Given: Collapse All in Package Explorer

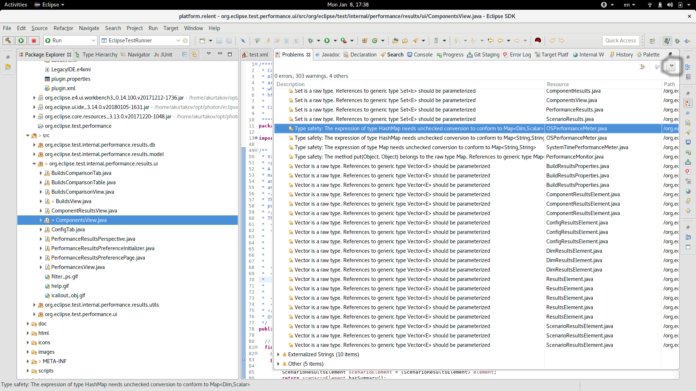Looking at the screenshot, I should [x=185, y=55].
